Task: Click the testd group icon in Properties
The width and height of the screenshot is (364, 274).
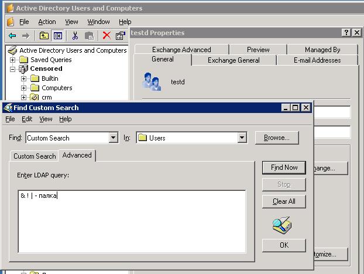Action: pyautogui.click(x=152, y=81)
